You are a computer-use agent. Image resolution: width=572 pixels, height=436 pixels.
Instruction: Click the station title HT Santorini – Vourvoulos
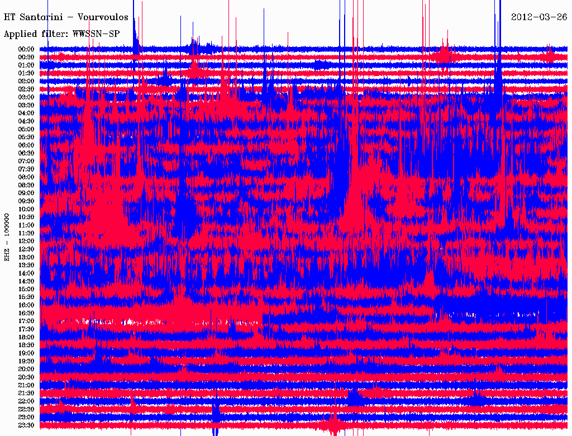tap(66, 17)
